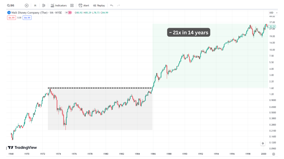This screenshot has width=284, height=159.
Task: Open the monthly interval selector
Action: click(35, 6)
